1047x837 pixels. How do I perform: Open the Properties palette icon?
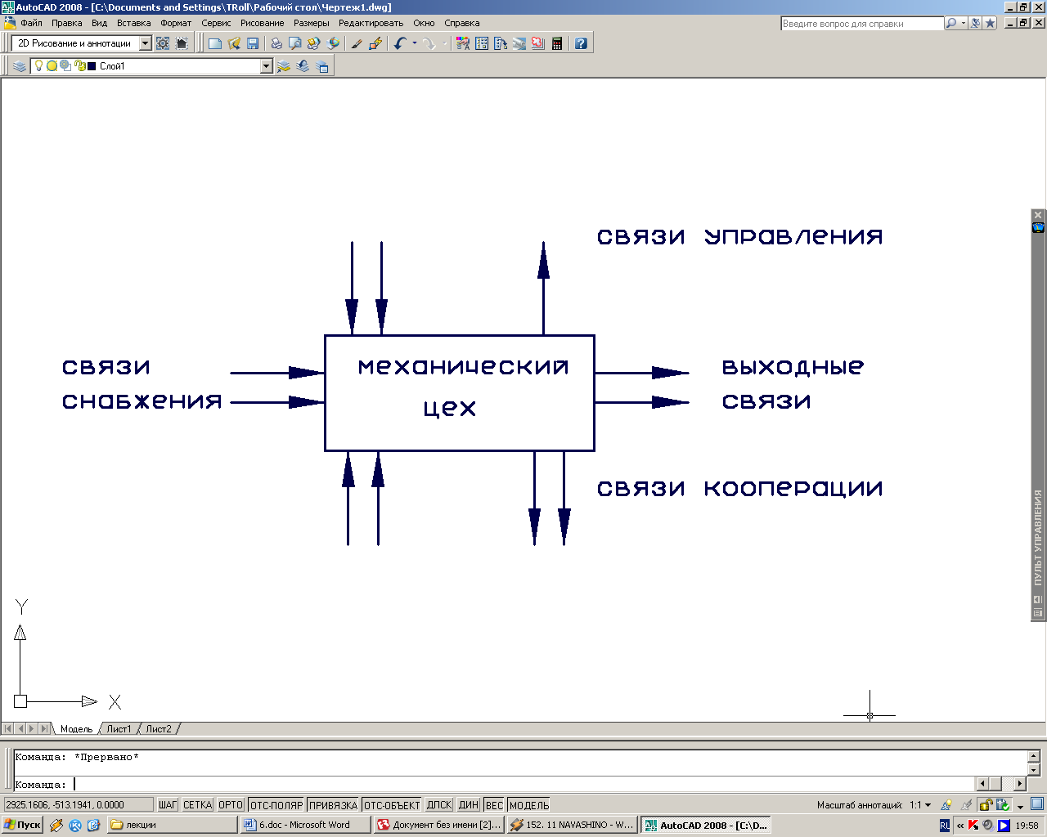tap(463, 43)
